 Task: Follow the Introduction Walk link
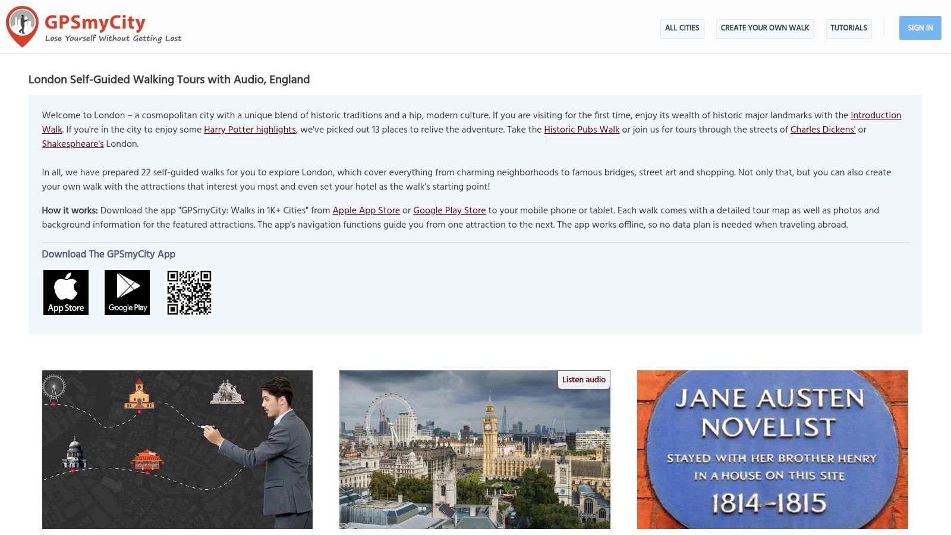pyautogui.click(x=876, y=115)
